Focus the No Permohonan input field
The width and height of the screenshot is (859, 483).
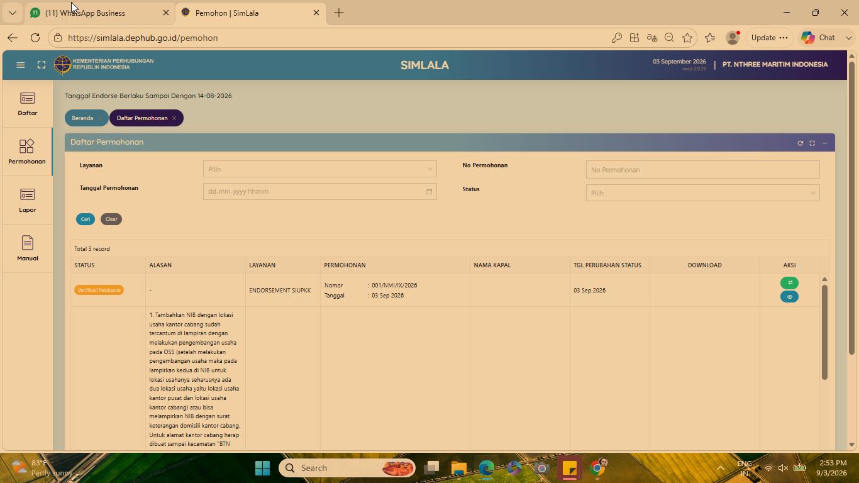702,170
